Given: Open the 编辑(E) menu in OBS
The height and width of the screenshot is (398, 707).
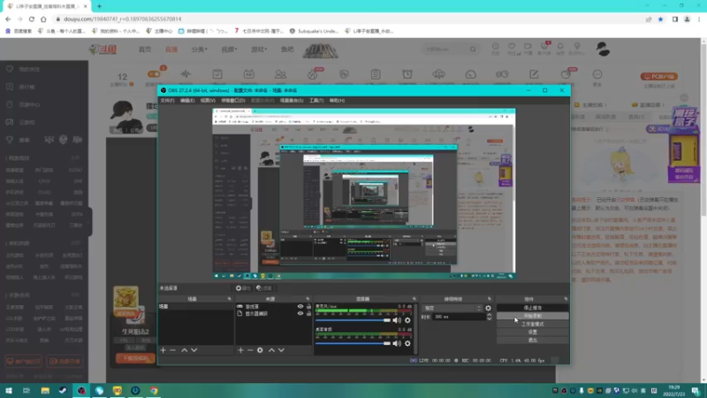Looking at the screenshot, I should click(187, 101).
